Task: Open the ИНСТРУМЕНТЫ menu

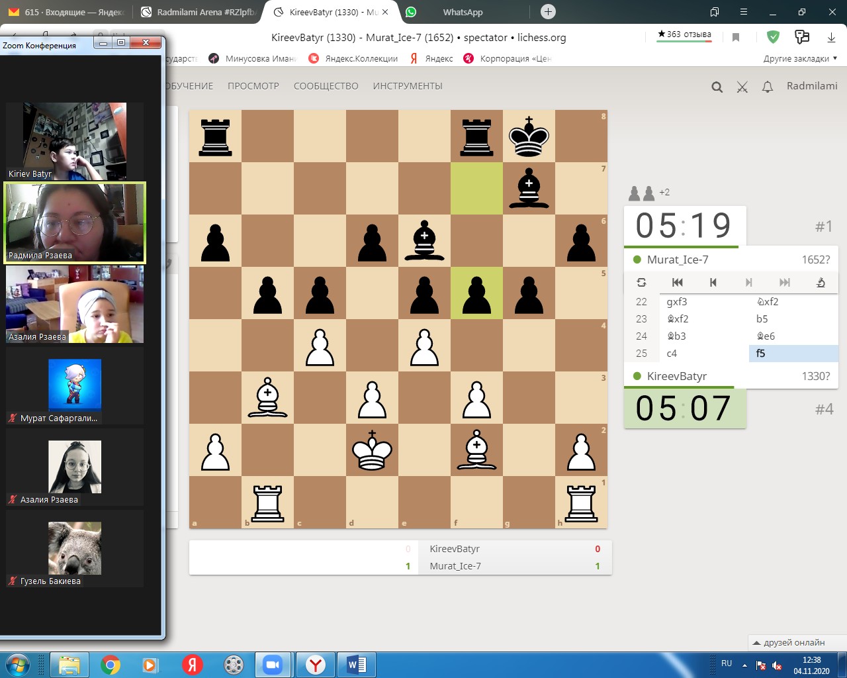Action: 407,86
